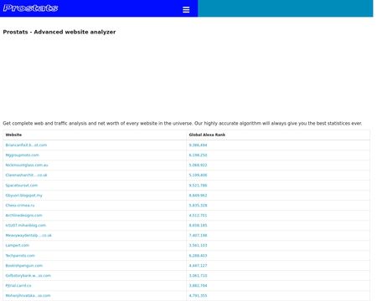
Task: Click the rank value 3,561,103
Action: (x=198, y=246)
